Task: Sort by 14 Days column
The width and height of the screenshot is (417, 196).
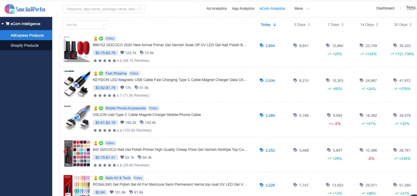Action: click(x=369, y=25)
